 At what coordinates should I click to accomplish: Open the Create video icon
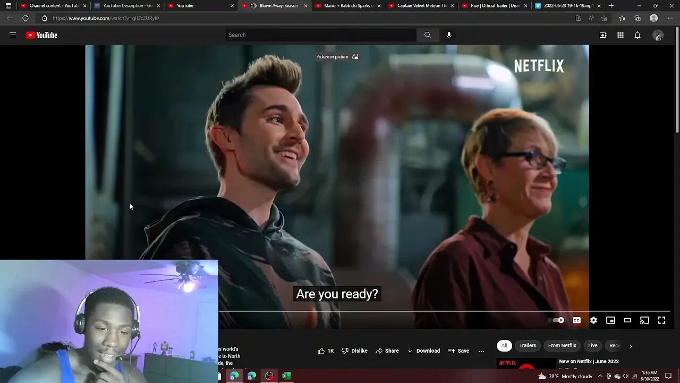(x=603, y=35)
